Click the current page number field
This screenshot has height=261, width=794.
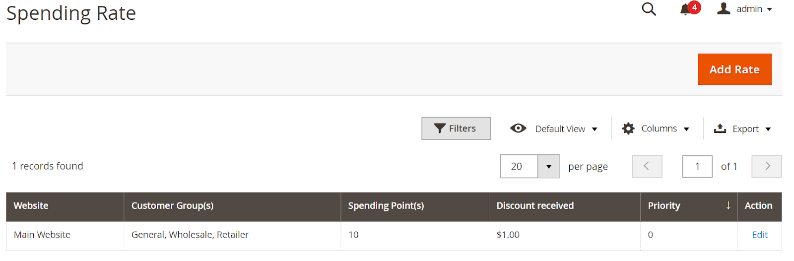(x=697, y=166)
